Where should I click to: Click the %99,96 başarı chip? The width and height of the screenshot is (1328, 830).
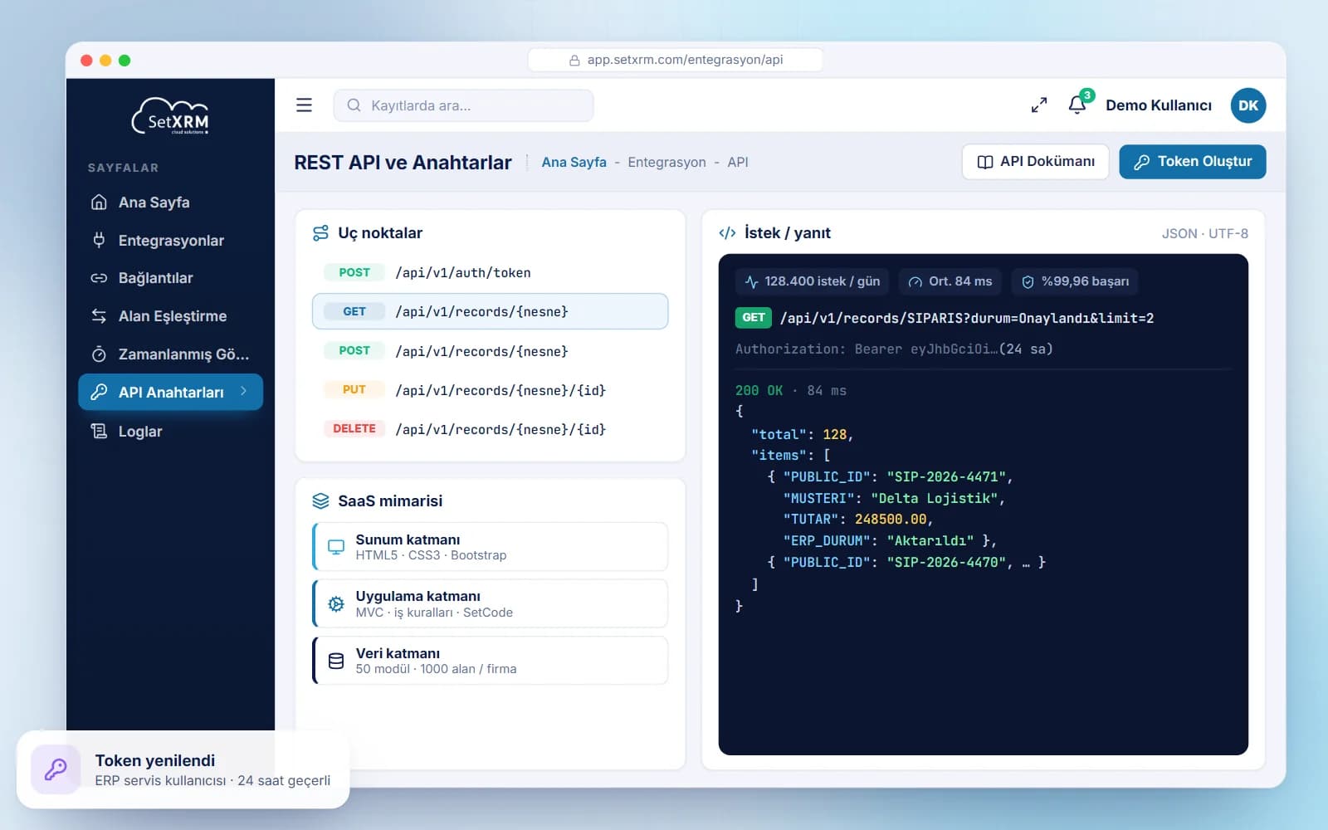pyautogui.click(x=1075, y=281)
